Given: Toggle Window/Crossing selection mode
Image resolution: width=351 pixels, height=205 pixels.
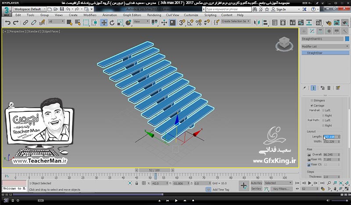Looking at the screenshot, I should [94, 23].
